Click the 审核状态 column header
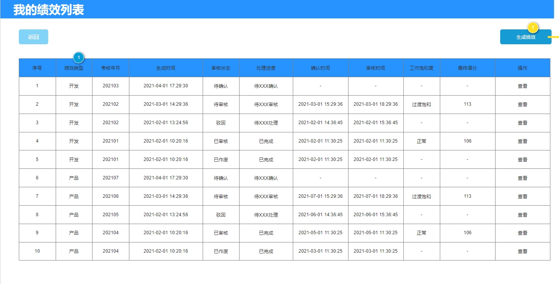 coord(221,68)
